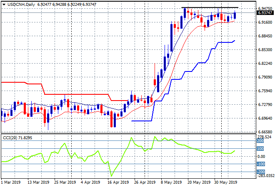Click the thick red stepped resistance line
The image size is (275, 187).
point(75,94)
